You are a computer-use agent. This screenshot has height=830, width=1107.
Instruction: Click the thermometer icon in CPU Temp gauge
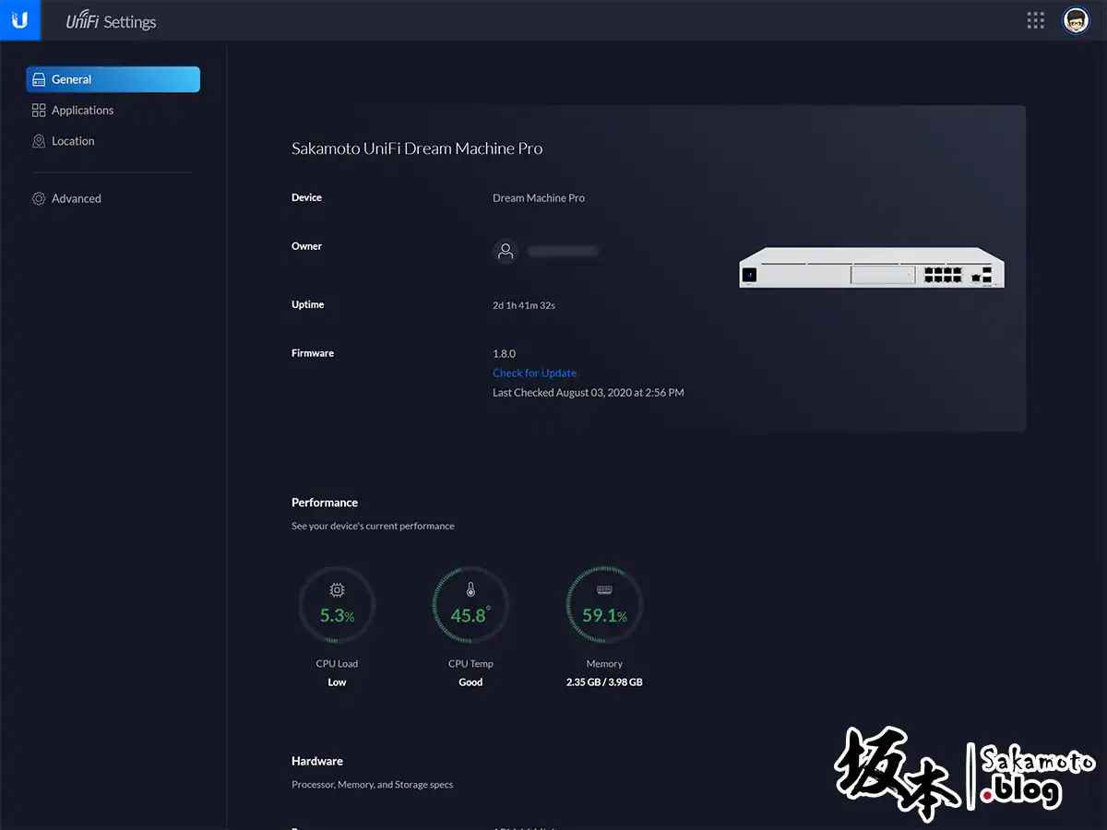pyautogui.click(x=470, y=590)
